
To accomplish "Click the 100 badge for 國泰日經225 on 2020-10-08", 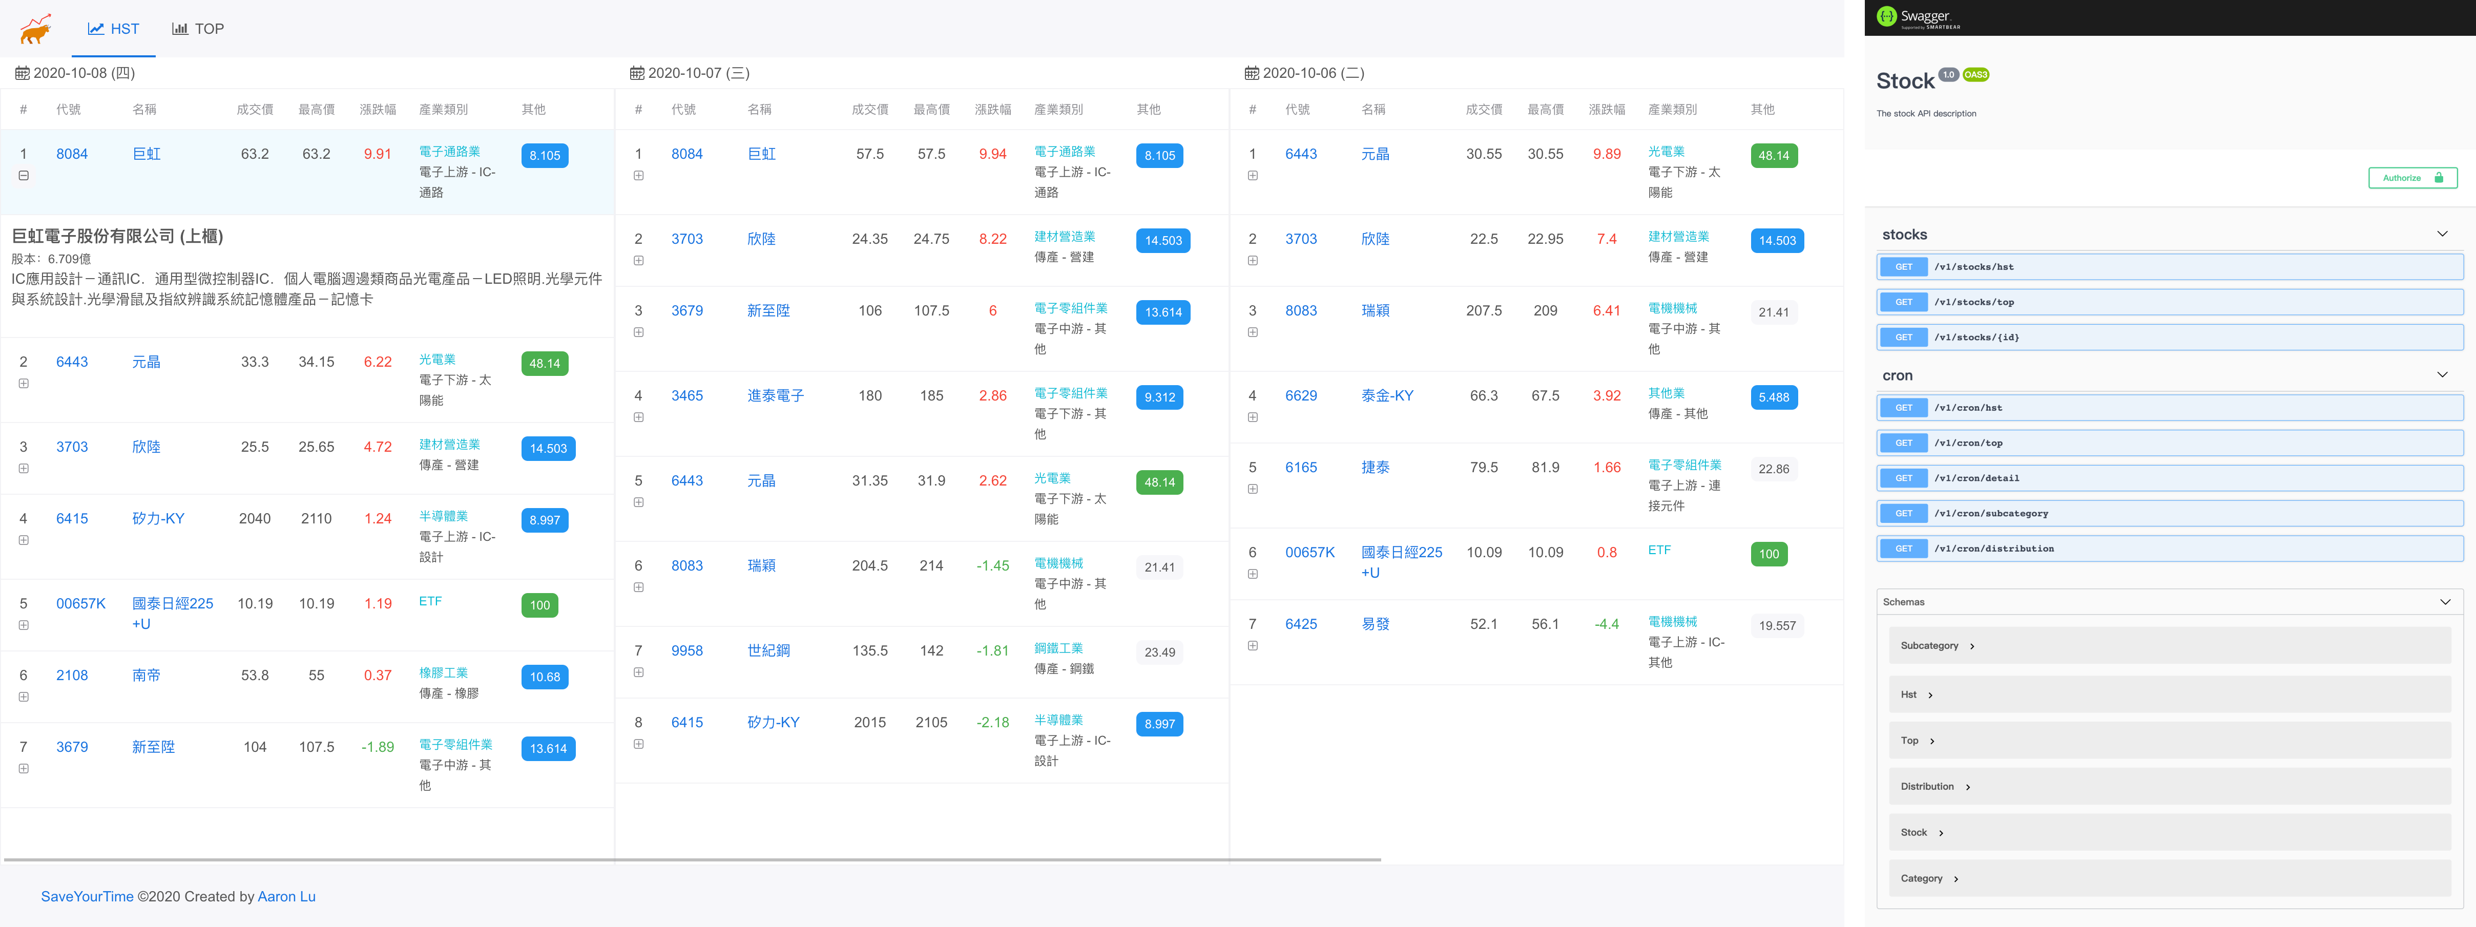I will coord(539,605).
